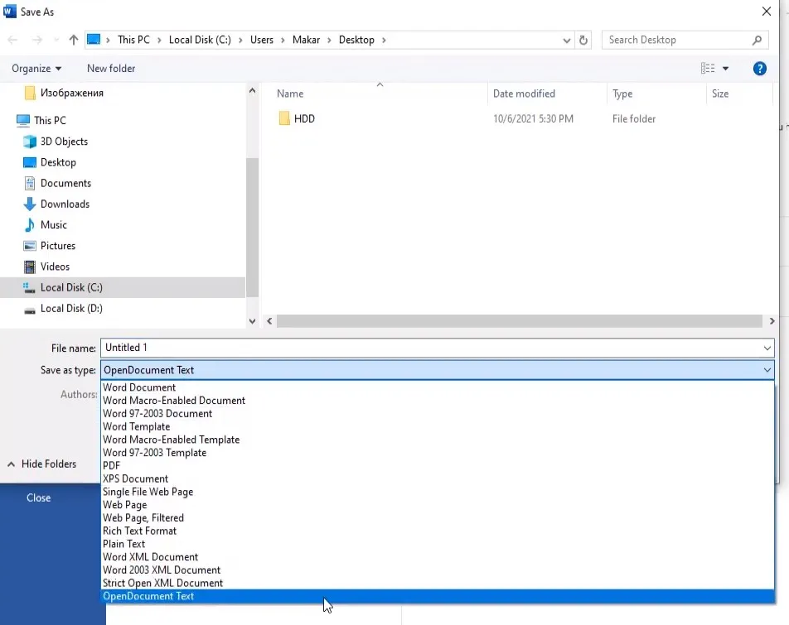Select Rich Text Format file type
Viewport: 789px width, 625px height.
point(139,531)
